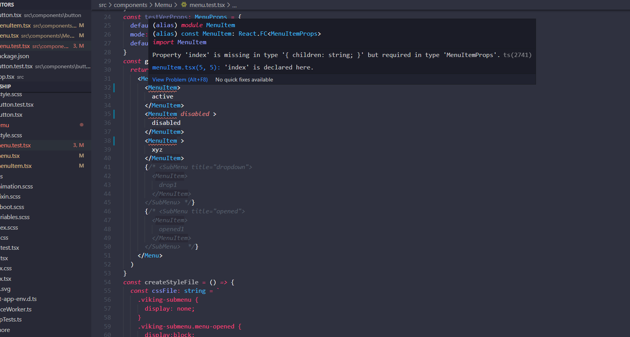Select menuItem.tsx with src\components path in open editors

coord(45,25)
